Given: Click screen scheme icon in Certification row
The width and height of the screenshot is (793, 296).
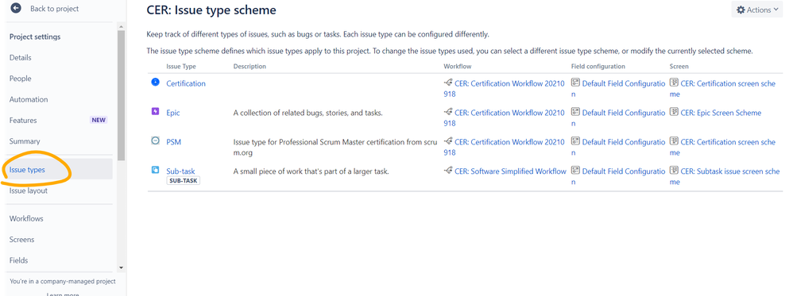Looking at the screenshot, I should point(674,83).
